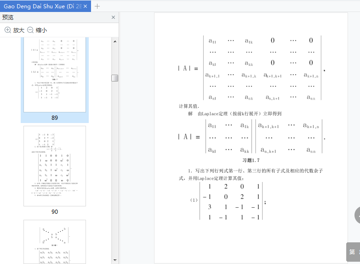The width and height of the screenshot is (360, 264).
Task: Click the 习题1.7 heading text
Action: point(251,160)
